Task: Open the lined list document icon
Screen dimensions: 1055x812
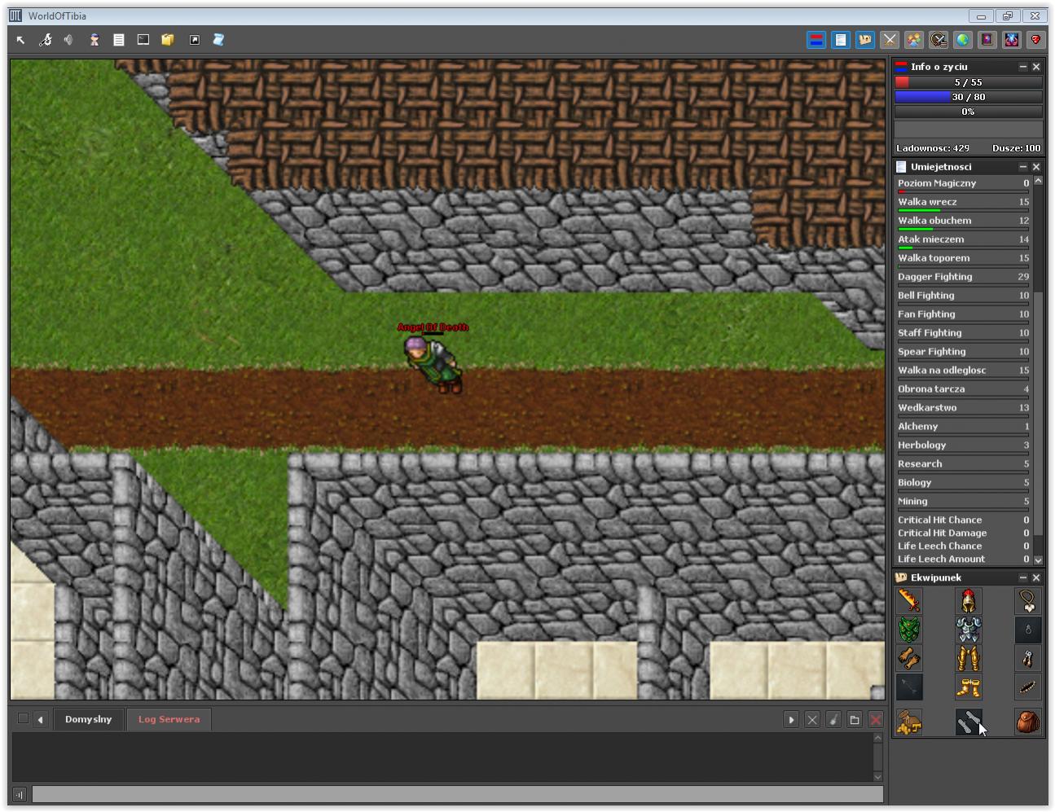Action: 119,40
